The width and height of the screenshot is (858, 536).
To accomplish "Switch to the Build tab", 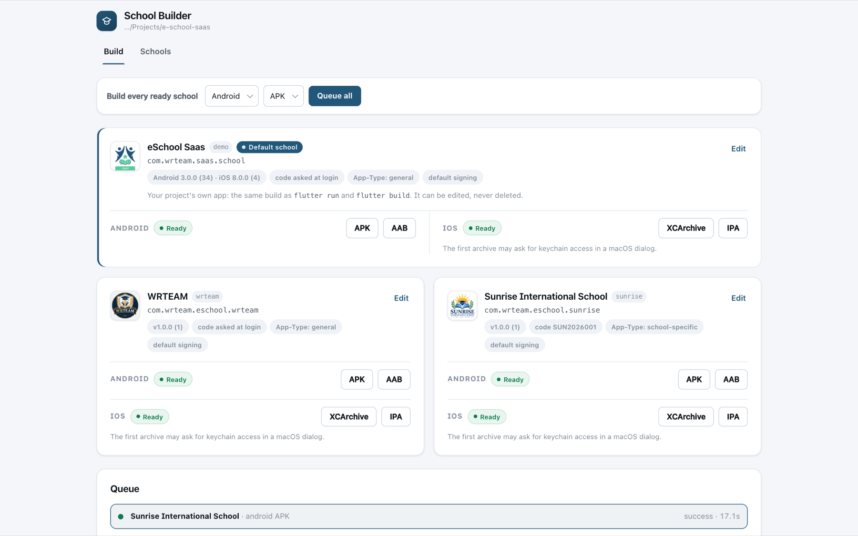I will tap(113, 51).
